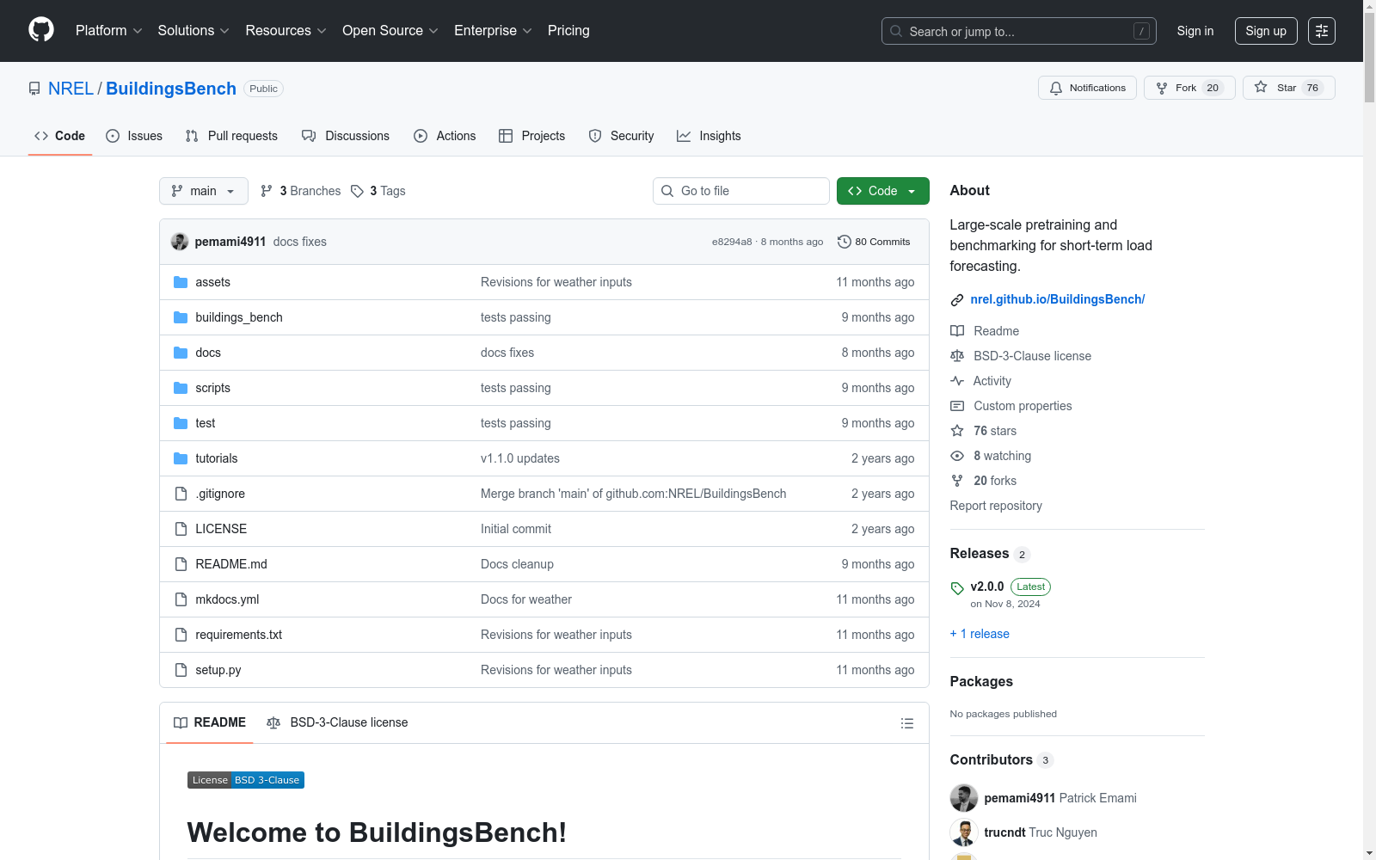Click the Pricing link
Screen dimensions: 1376x860
(568, 31)
